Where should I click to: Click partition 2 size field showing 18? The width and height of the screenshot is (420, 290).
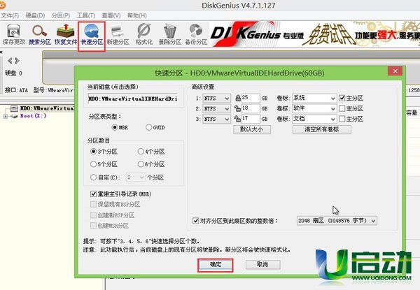pyautogui.click(x=251, y=108)
